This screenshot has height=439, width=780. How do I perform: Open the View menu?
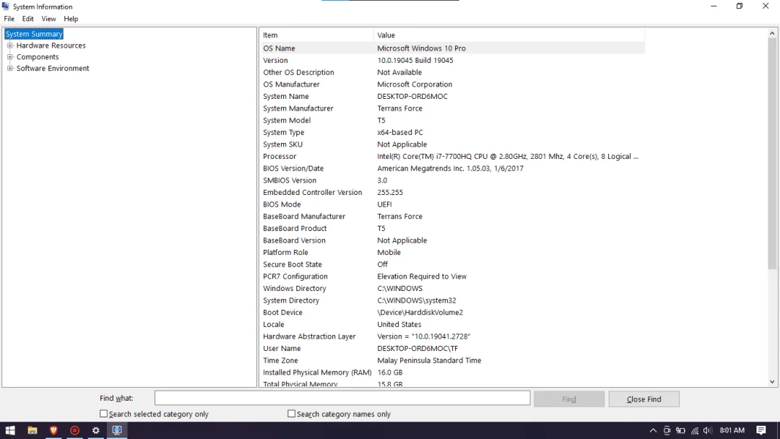pos(49,19)
